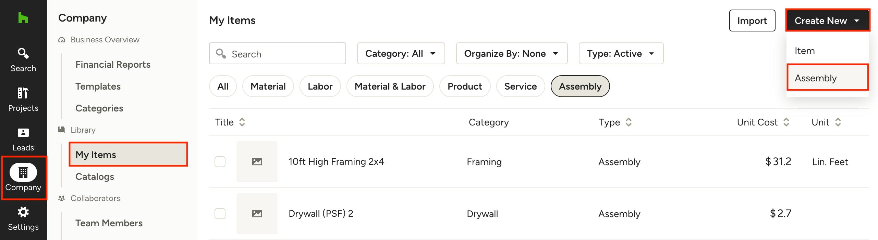Viewport: 878px width, 240px height.
Task: Check the box for Drywall (PSF) 2
Action: coord(220,214)
